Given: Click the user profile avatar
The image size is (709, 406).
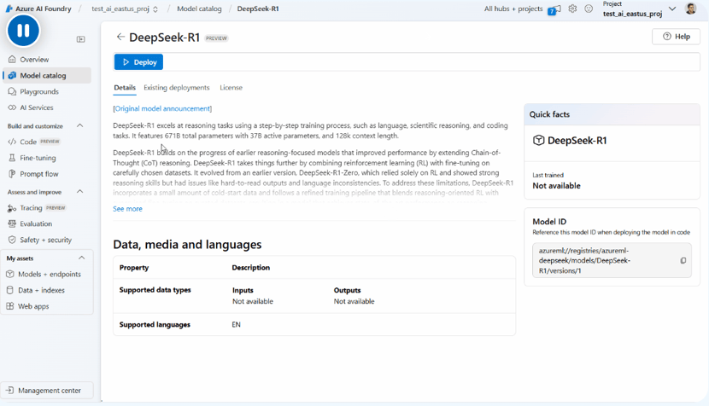Looking at the screenshot, I should click(691, 9).
